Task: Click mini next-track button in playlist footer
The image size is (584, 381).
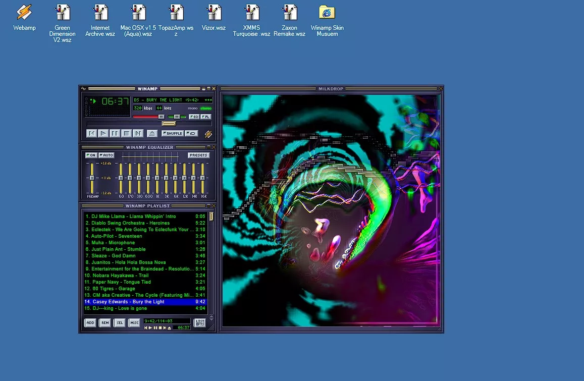Action: [165, 328]
